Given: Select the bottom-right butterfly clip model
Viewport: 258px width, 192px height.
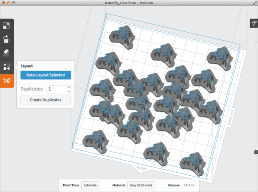Looking at the screenshot, I should point(192,162).
